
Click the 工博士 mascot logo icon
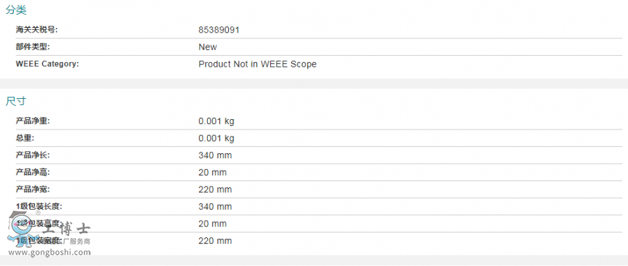[20, 229]
